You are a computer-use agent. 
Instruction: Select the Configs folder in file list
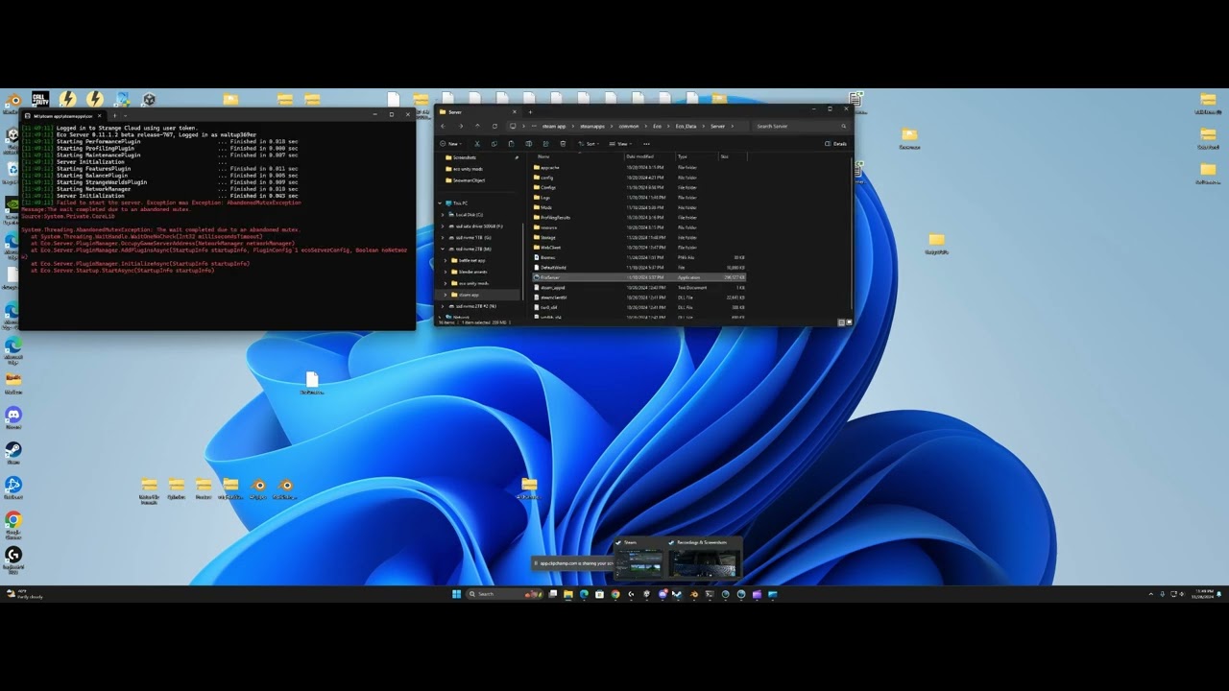(x=547, y=187)
